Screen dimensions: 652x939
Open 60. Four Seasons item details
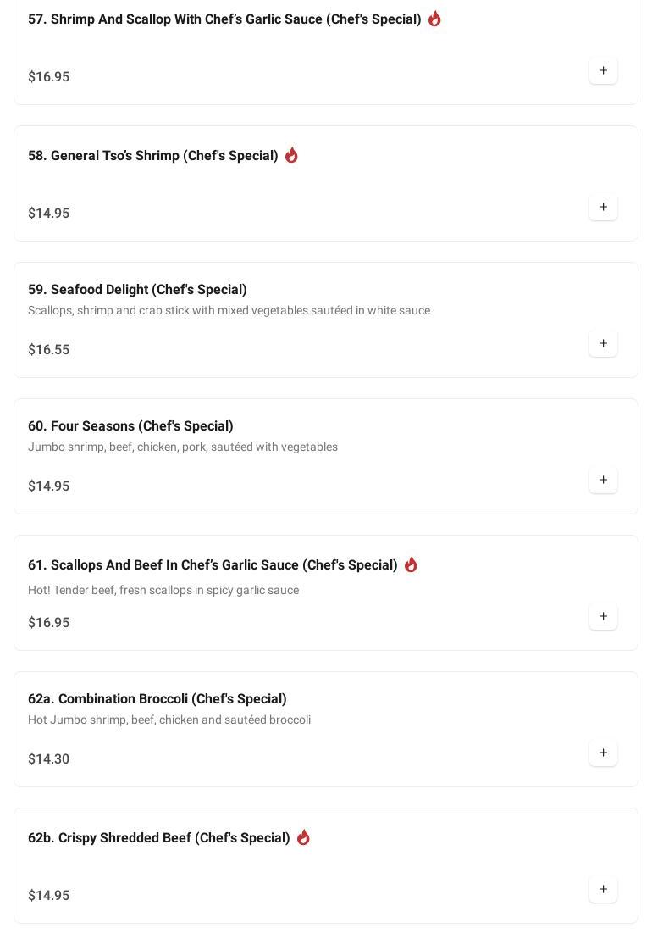130,426
